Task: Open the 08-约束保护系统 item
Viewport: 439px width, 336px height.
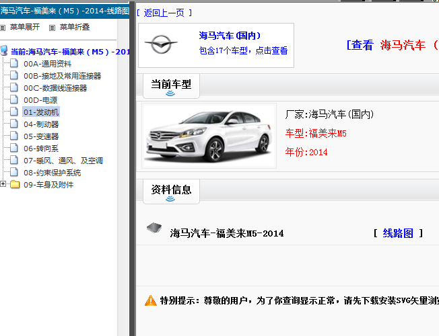Action: tap(52, 173)
